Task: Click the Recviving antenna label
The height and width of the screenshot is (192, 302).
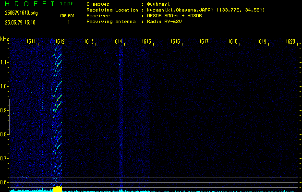Action: (111, 22)
